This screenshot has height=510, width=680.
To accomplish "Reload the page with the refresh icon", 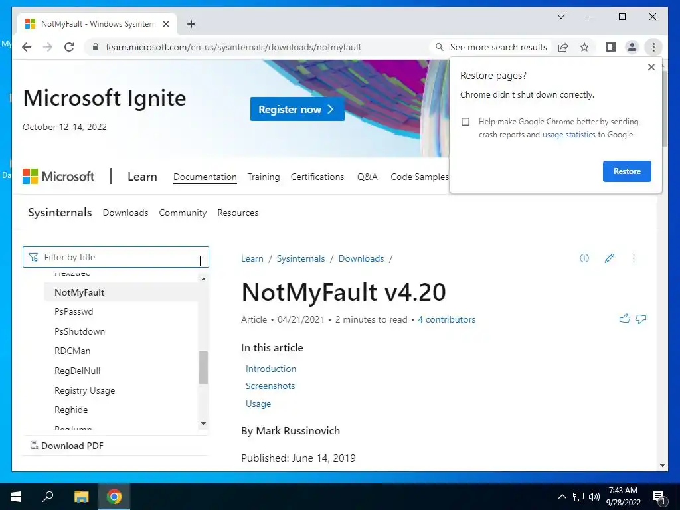I will [x=69, y=47].
